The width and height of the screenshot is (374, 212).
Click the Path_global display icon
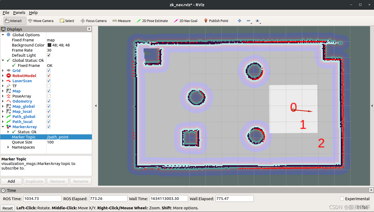[x=9, y=116]
